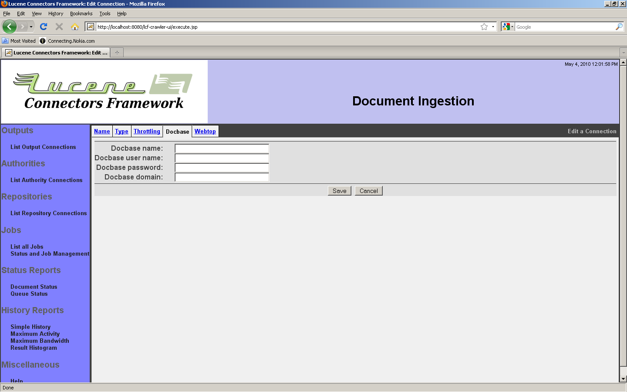Focus the Docbase name input field

(x=222, y=149)
